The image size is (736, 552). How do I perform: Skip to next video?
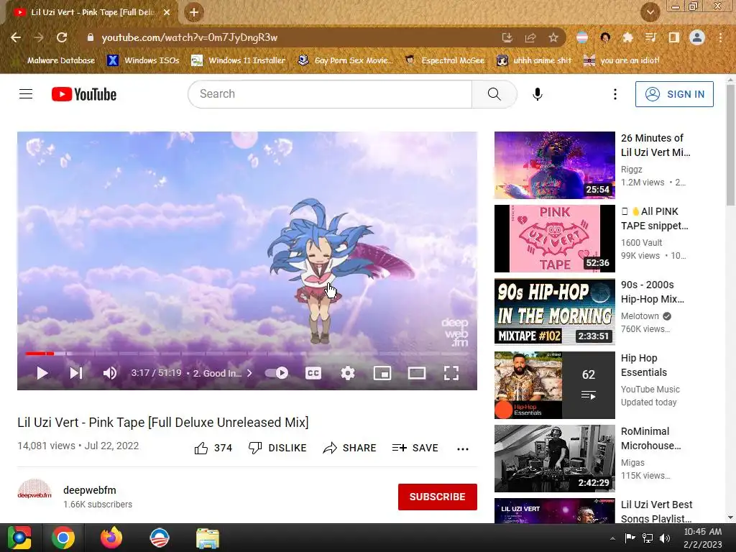pos(76,373)
